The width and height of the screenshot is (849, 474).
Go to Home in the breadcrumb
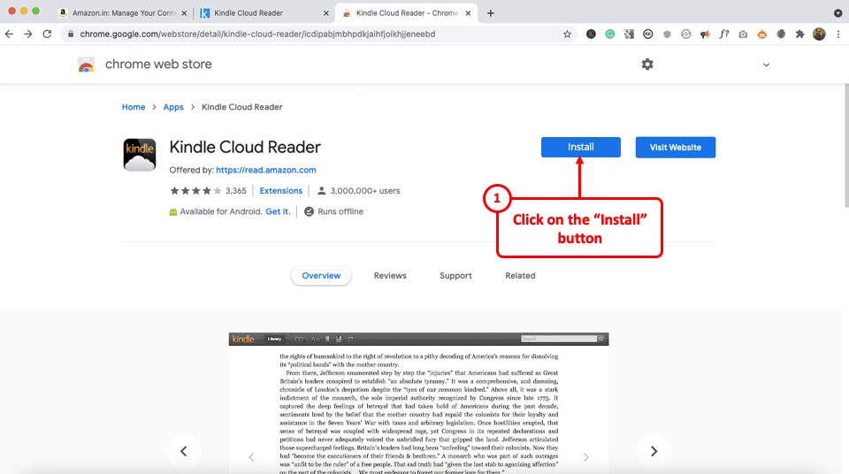[134, 107]
